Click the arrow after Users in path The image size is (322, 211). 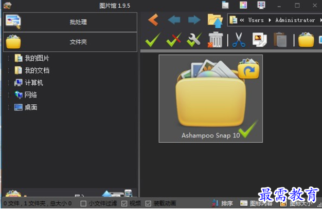pyautogui.click(x=270, y=20)
